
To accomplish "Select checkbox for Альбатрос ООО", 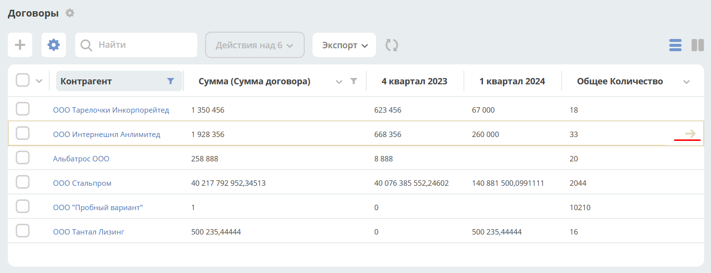I will pos(23,157).
